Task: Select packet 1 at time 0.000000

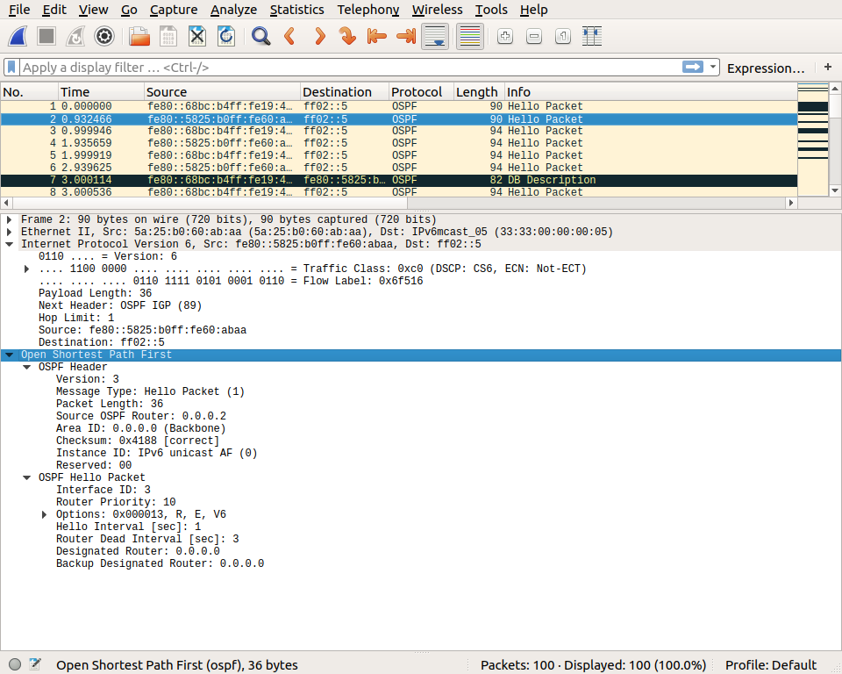Action: click(x=399, y=106)
